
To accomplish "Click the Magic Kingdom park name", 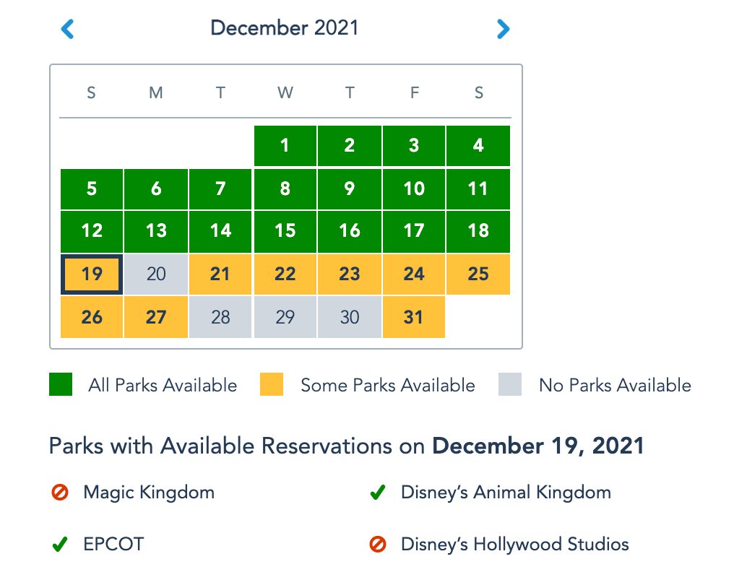I will 149,493.
